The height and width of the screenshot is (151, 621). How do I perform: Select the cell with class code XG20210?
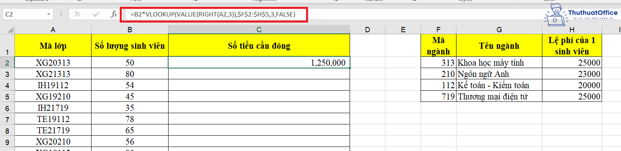(x=53, y=141)
